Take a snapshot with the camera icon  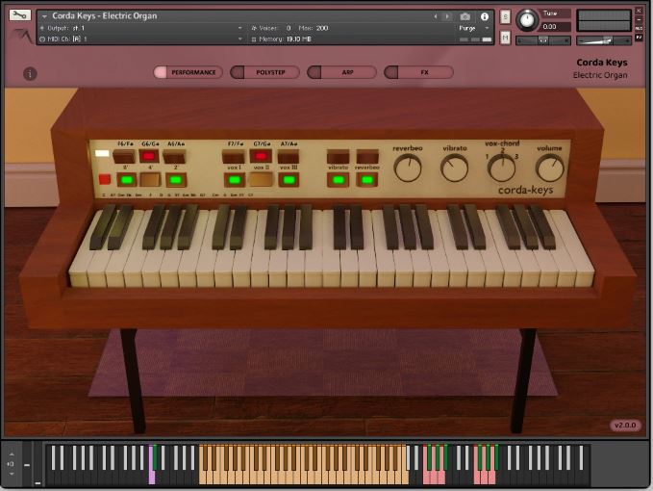coord(465,16)
